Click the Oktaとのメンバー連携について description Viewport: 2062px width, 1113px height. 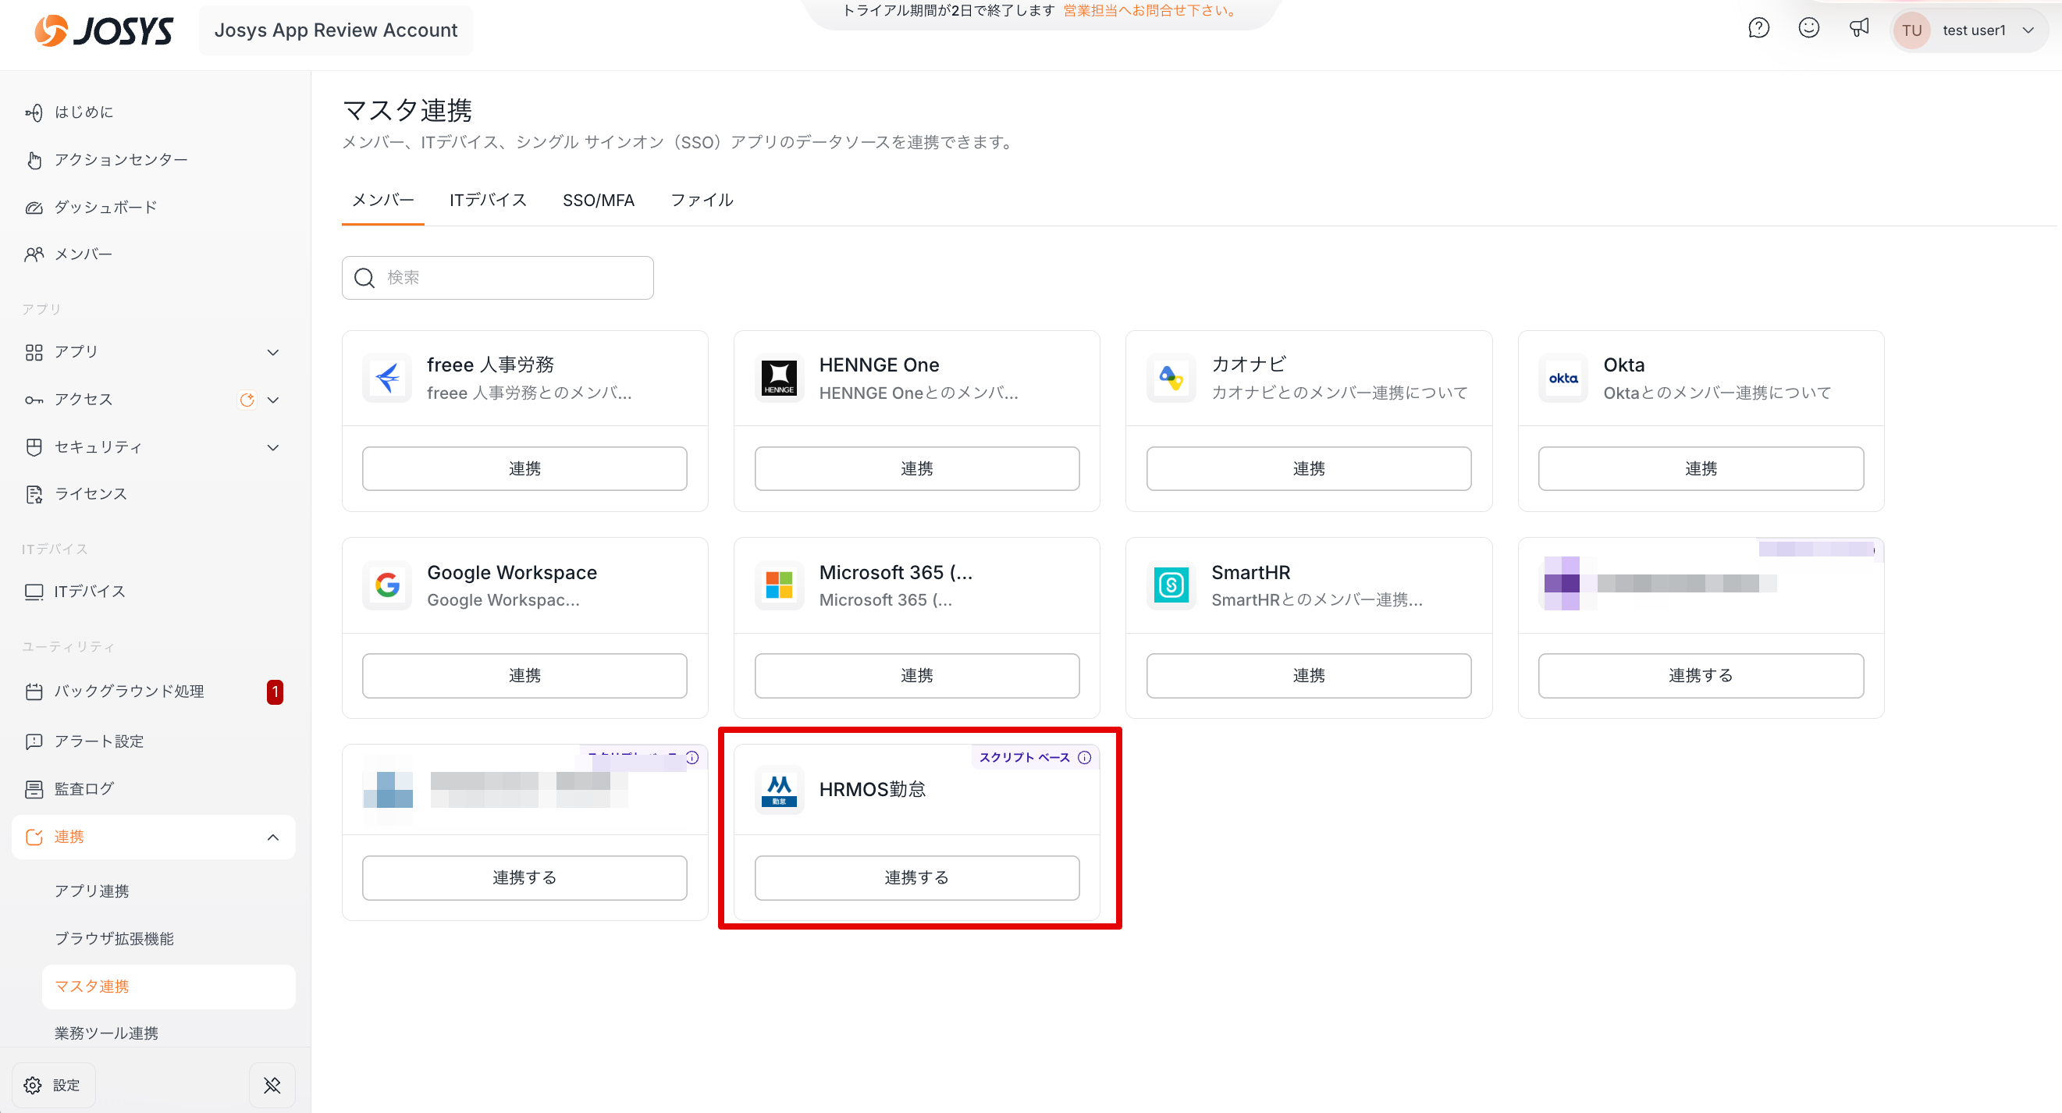(x=1718, y=393)
